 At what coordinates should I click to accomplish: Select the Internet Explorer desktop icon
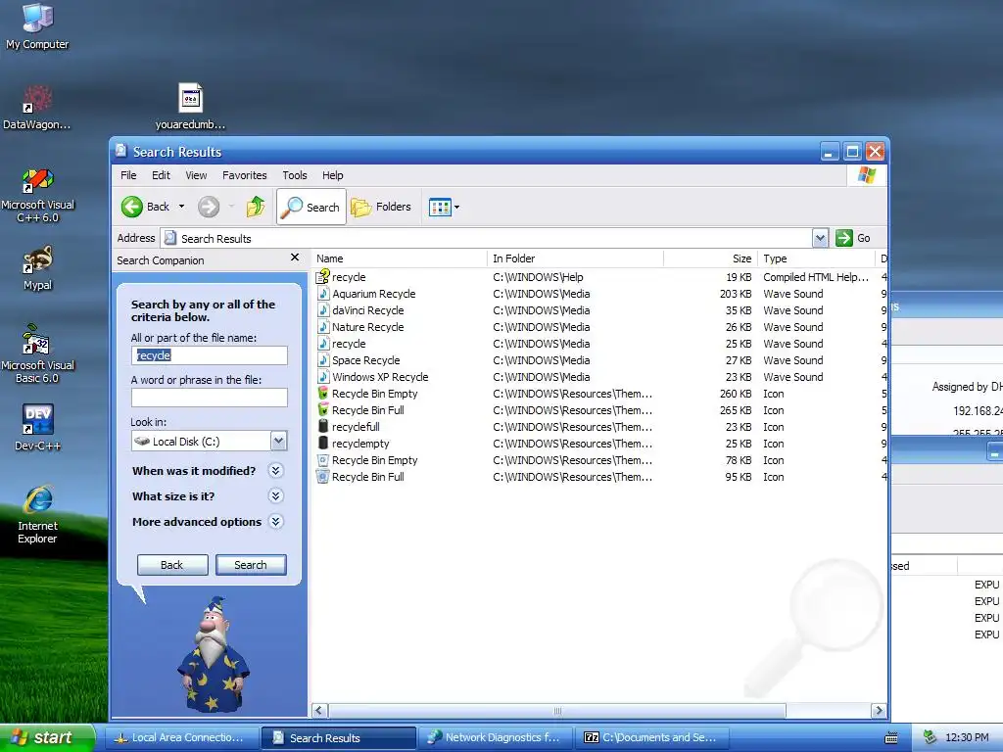coord(38,515)
